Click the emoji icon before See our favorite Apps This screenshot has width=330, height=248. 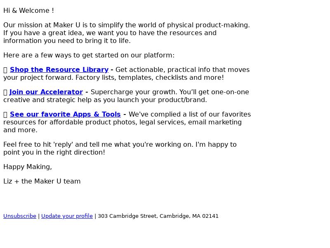[5, 114]
